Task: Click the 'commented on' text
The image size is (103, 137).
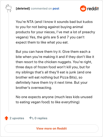Action: [x=41, y=8]
